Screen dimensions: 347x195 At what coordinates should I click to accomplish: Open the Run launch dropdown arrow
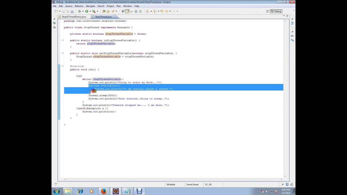(x=90, y=11)
